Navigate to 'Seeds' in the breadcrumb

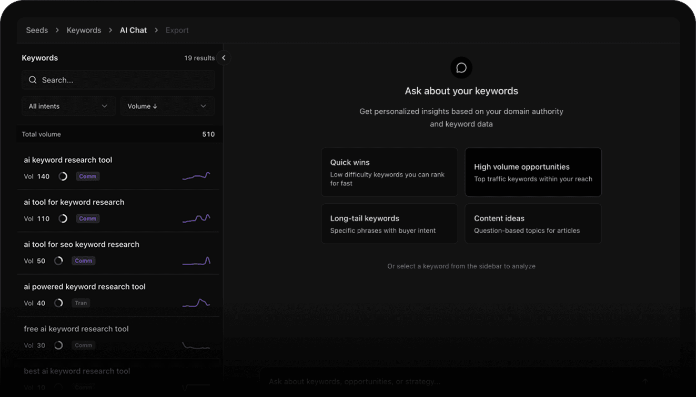tap(37, 30)
